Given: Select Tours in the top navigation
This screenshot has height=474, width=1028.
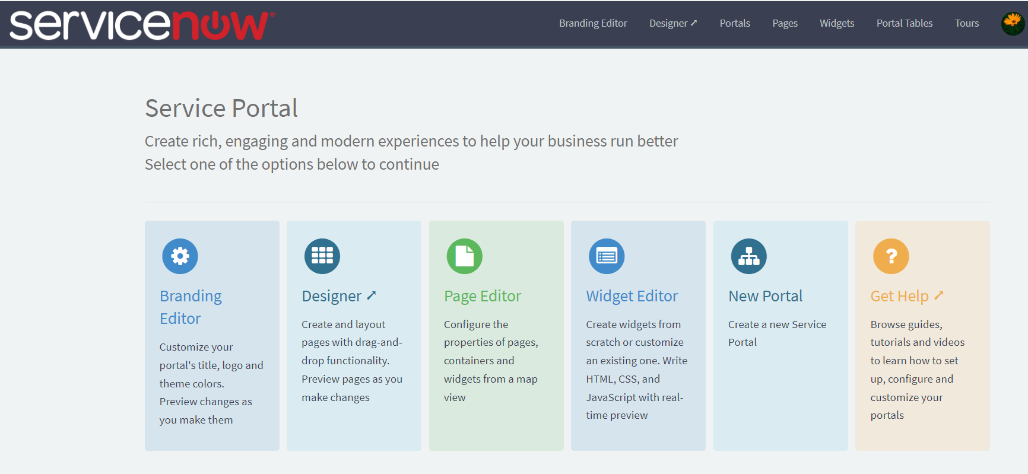Looking at the screenshot, I should 966,23.
